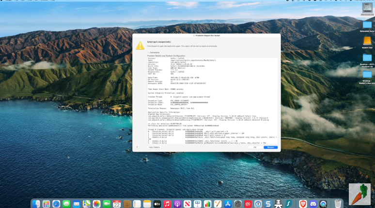
Task: Select the Macintosh HD desktop drive
Action: [x=367, y=9]
